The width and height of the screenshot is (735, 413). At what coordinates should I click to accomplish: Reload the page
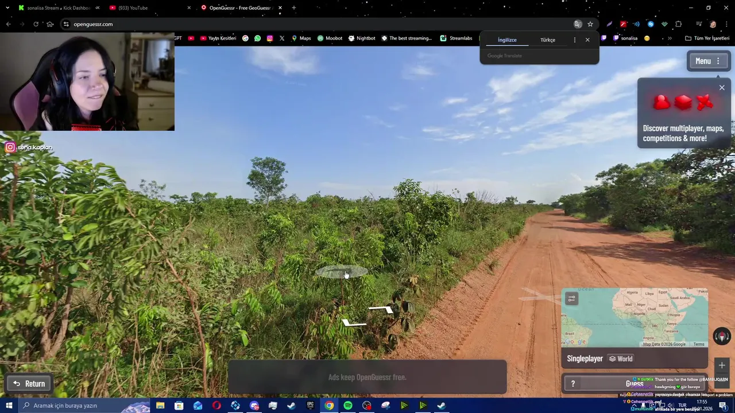coord(36,24)
